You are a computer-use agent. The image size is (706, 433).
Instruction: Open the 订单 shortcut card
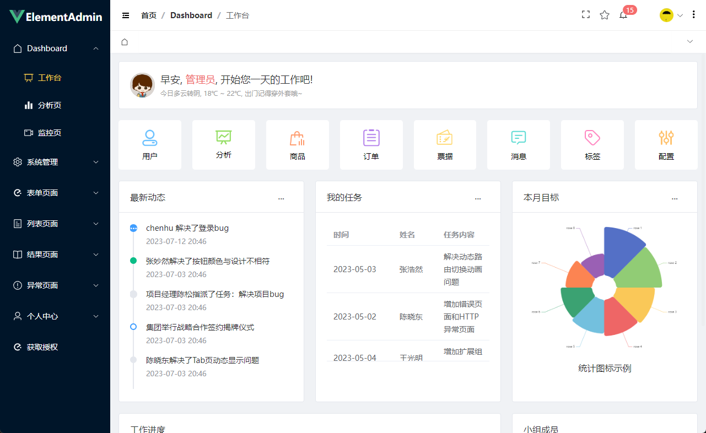coord(371,145)
